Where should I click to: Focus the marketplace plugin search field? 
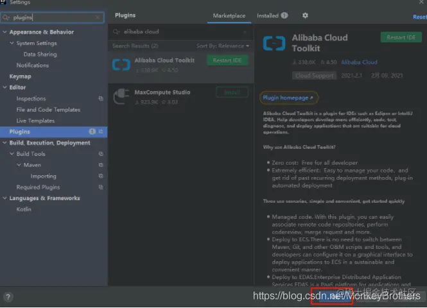(181, 32)
